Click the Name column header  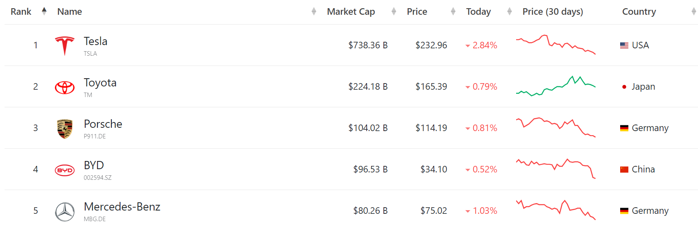[70, 11]
